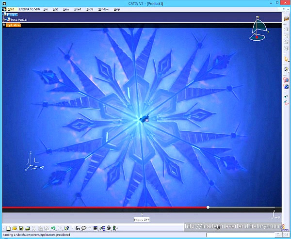Open the Manipulation tool dropdown arrow
This screenshot has height=239, width=291.
pyautogui.click(x=289, y=71)
